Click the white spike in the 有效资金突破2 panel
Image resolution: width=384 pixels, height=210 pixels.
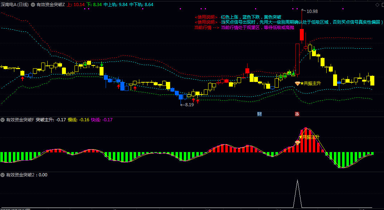pyautogui.click(x=298, y=194)
